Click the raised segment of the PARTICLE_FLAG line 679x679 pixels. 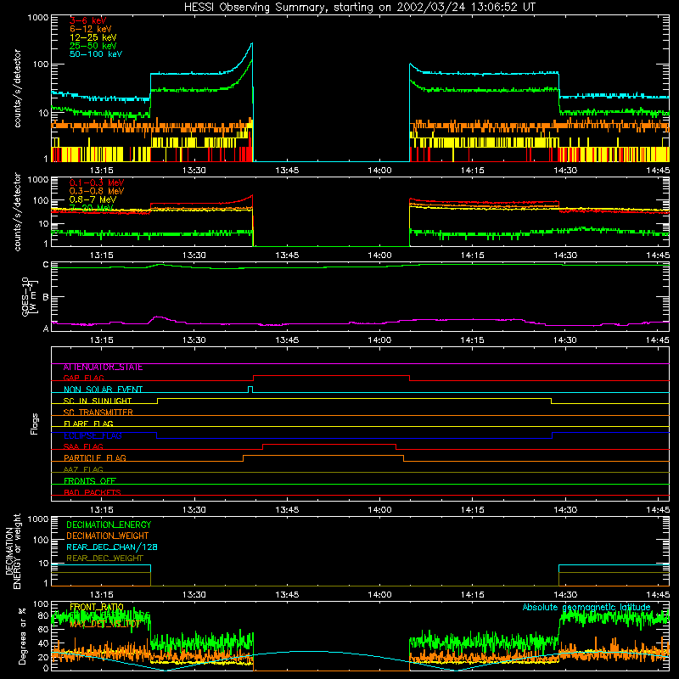[323, 456]
